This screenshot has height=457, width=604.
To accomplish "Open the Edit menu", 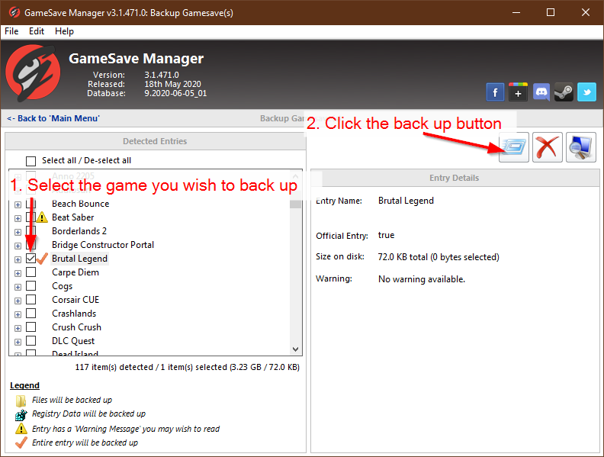I will [37, 31].
